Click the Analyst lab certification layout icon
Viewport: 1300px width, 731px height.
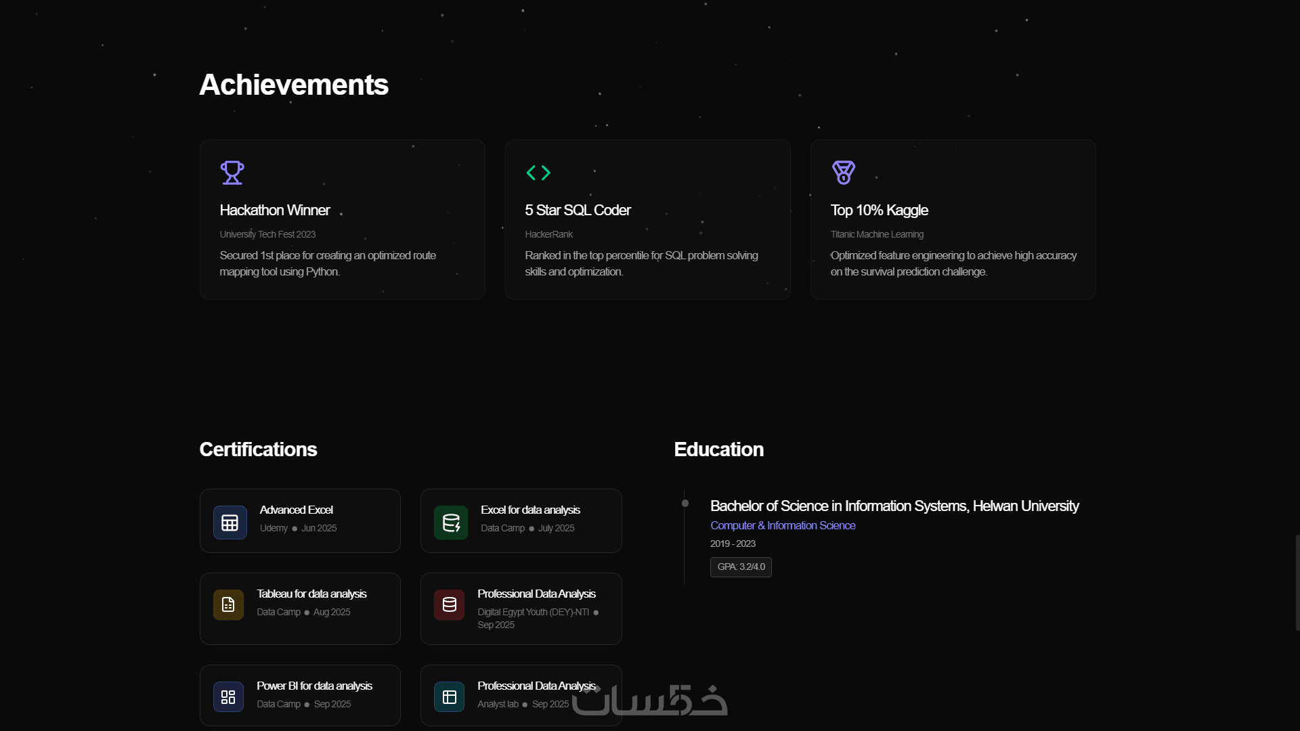tap(450, 697)
